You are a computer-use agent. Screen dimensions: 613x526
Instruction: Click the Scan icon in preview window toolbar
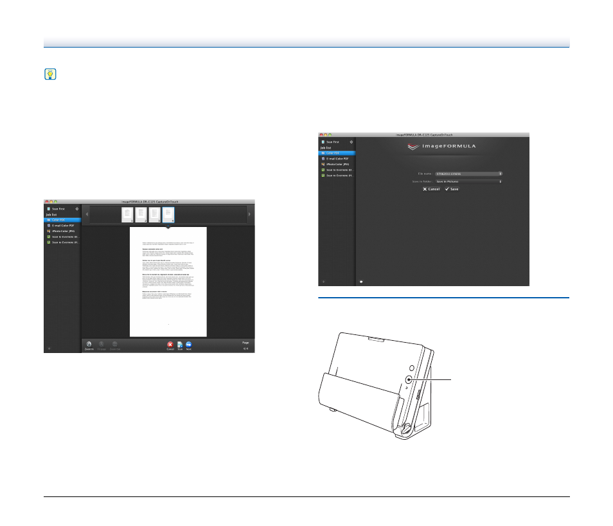[x=180, y=345]
